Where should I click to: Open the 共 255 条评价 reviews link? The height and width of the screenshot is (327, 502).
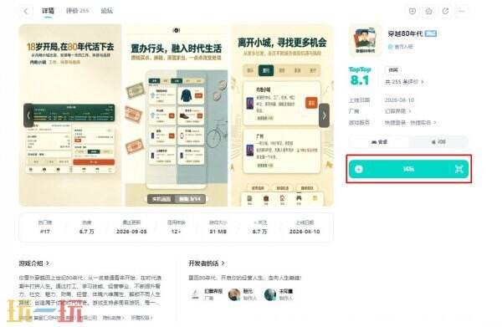pos(404,82)
